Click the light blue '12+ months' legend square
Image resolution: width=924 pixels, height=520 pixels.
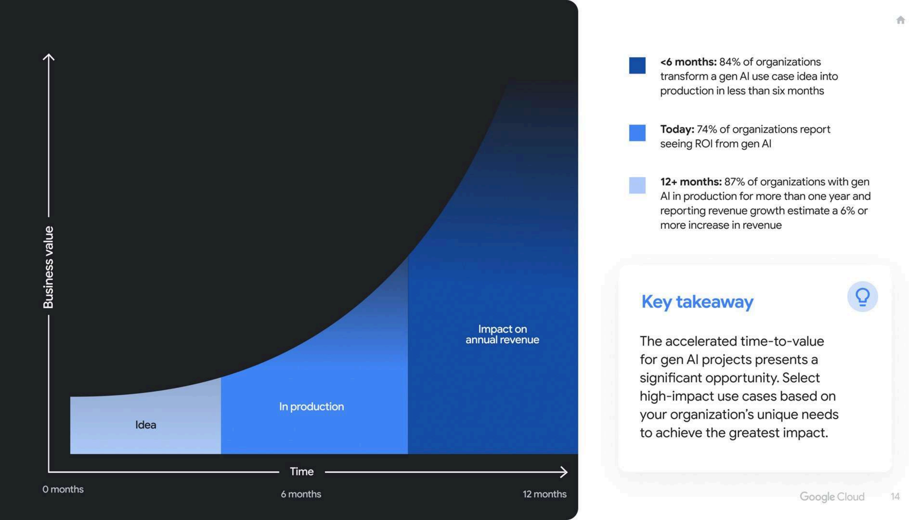637,185
